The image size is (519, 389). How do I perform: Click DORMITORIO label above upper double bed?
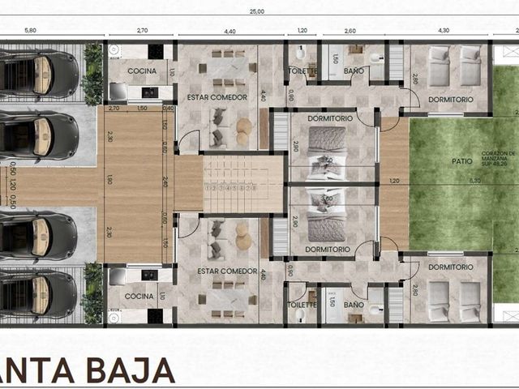[330, 118]
